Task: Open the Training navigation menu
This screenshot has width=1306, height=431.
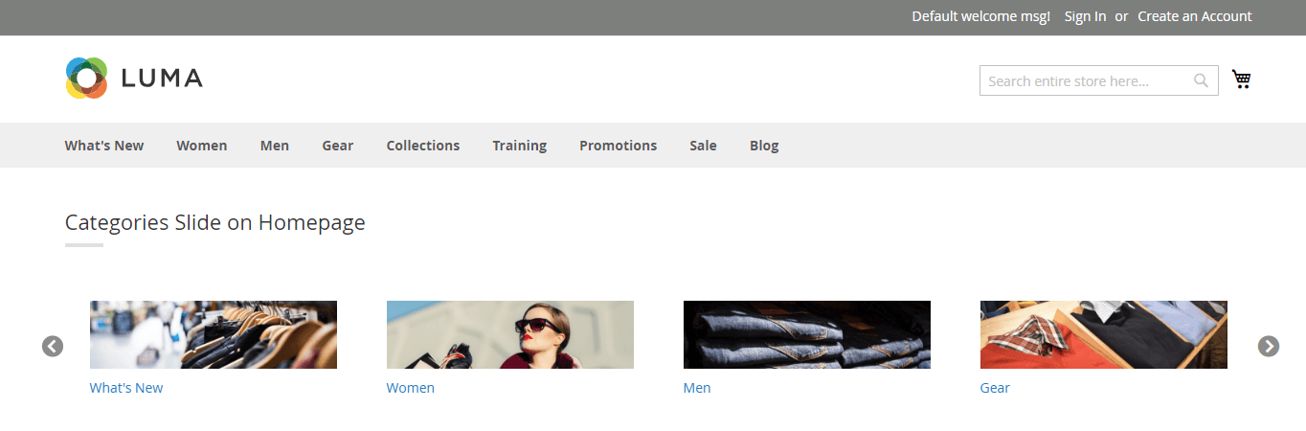Action: pyautogui.click(x=520, y=146)
